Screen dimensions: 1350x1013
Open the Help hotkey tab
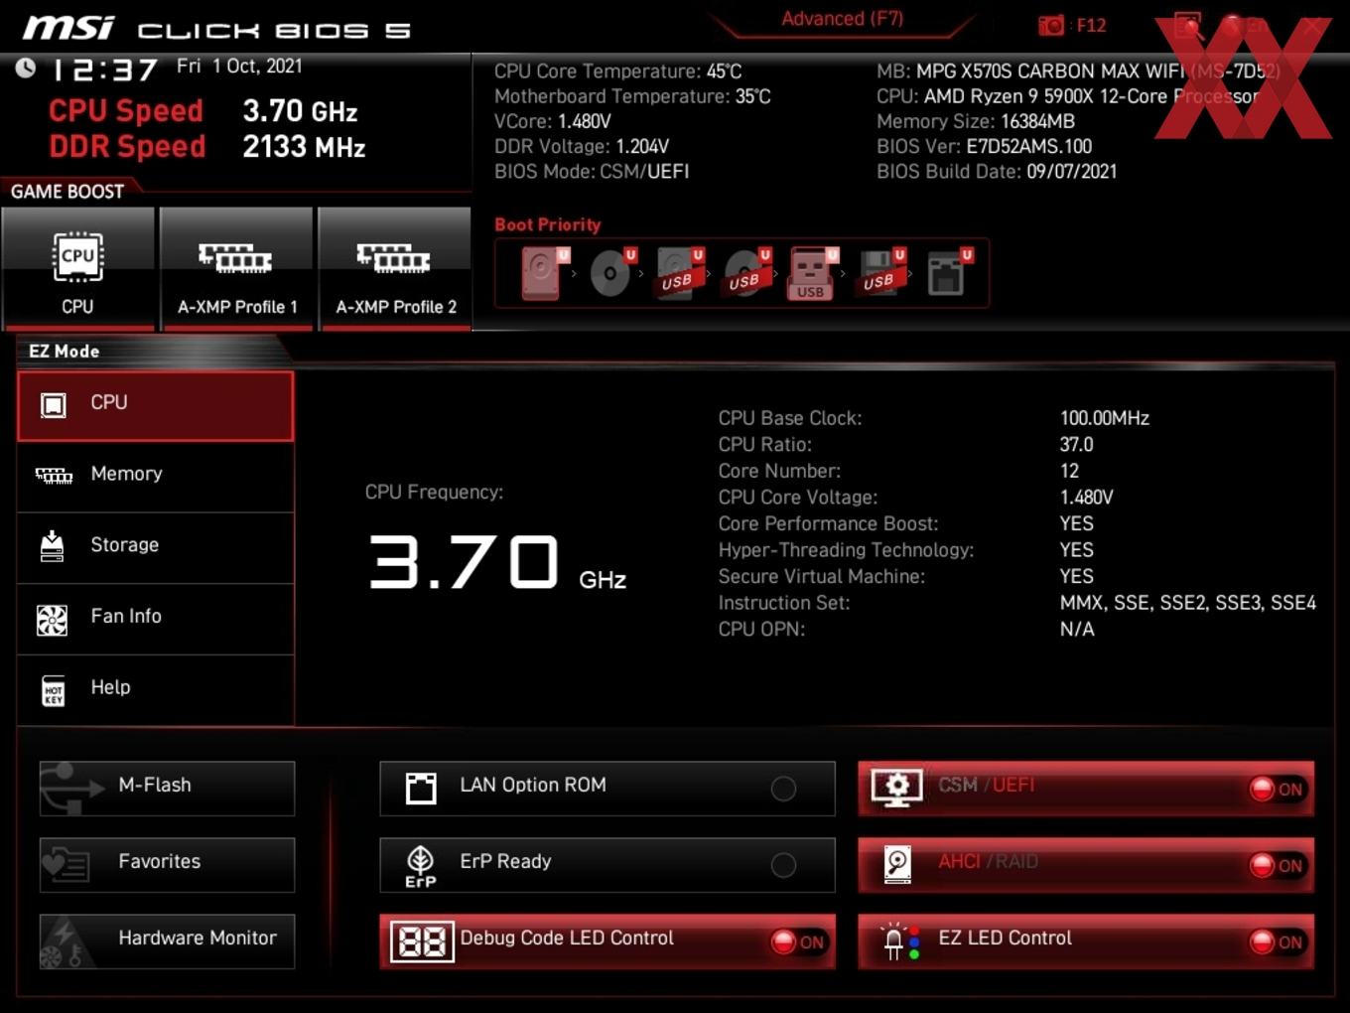tap(156, 689)
